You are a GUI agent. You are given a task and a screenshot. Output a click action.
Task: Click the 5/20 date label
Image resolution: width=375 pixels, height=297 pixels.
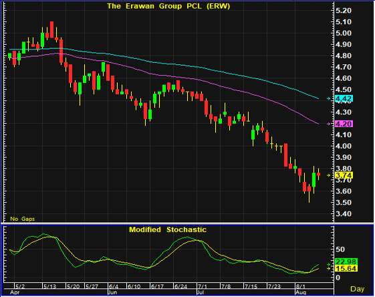click(x=73, y=286)
